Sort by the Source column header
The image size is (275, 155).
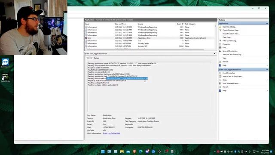coord(141,24)
